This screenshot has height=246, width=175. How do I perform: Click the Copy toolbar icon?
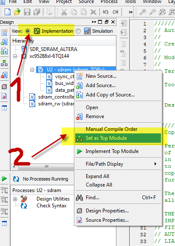74,12
